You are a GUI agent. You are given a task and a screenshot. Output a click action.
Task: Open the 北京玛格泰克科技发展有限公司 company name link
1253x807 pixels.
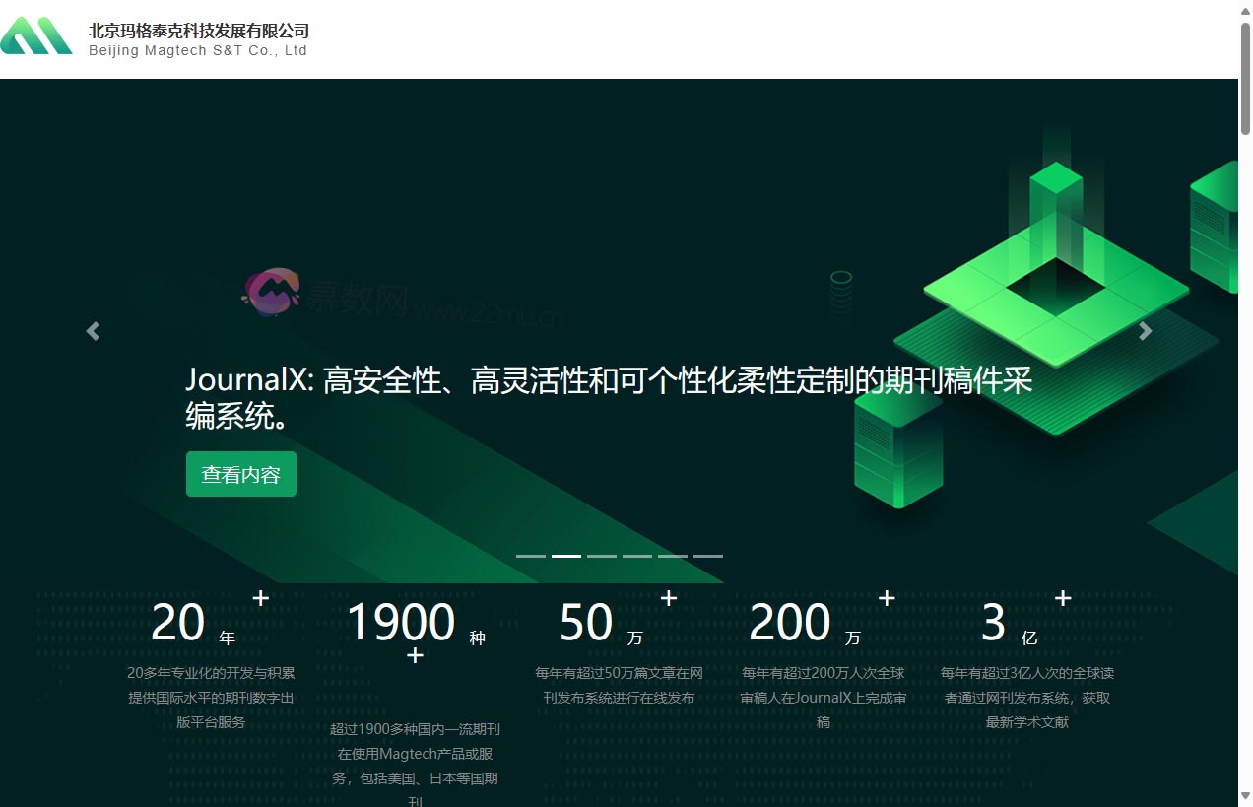point(199,31)
